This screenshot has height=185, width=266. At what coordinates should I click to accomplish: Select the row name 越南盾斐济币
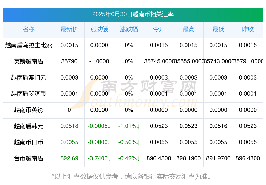[x=28, y=94]
